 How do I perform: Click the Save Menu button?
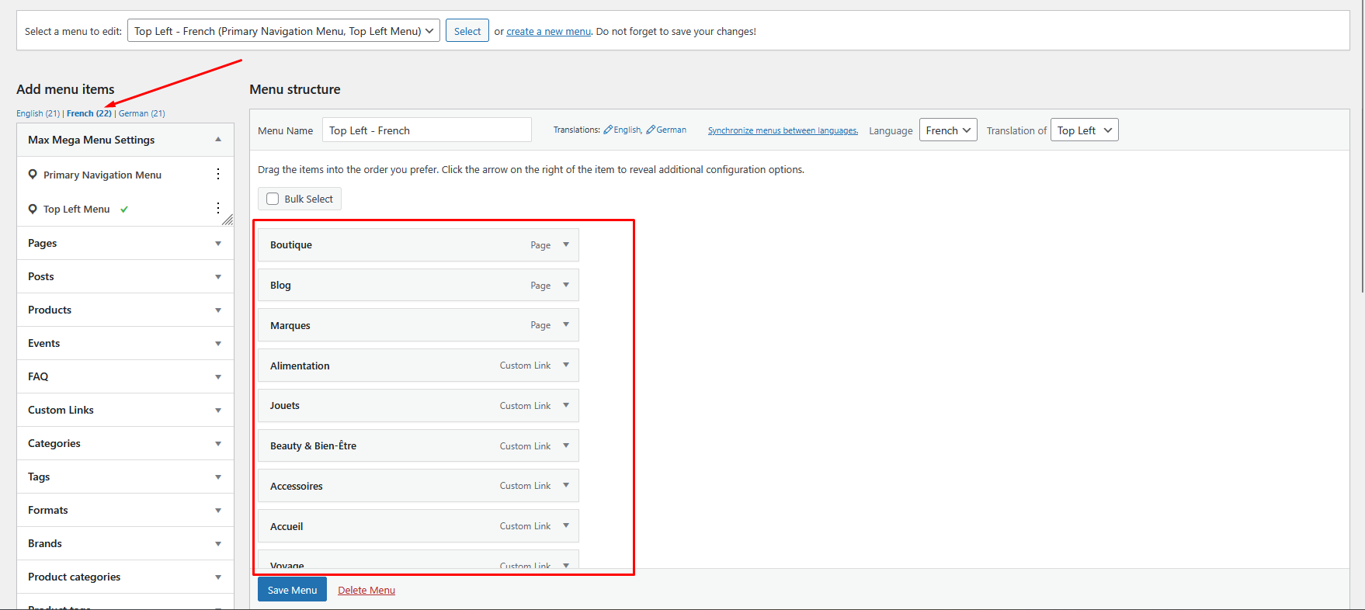click(x=292, y=590)
